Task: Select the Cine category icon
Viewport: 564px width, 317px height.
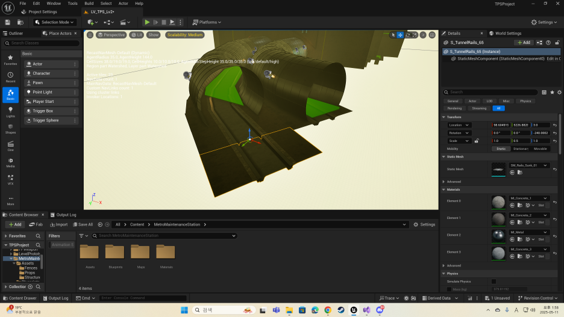Action: [x=10, y=146]
